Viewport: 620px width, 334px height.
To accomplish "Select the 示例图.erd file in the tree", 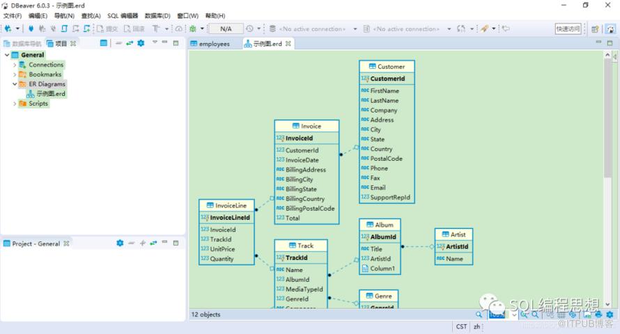I will point(51,93).
